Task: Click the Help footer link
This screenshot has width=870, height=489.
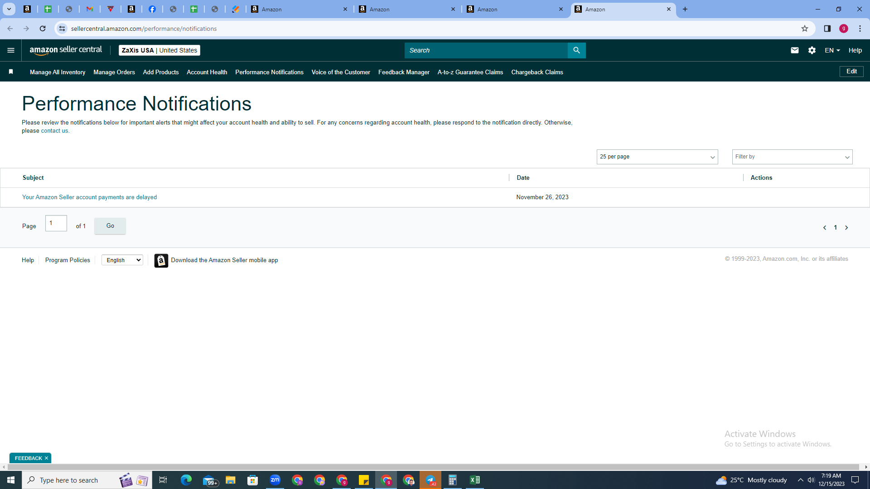Action: pyautogui.click(x=28, y=260)
